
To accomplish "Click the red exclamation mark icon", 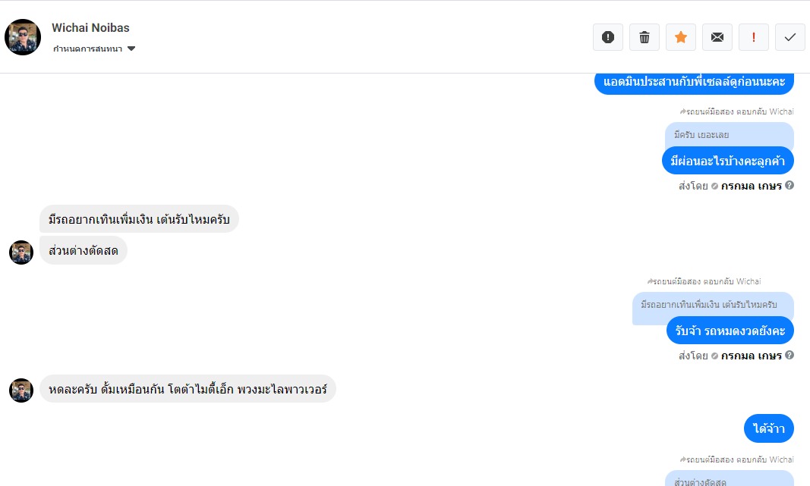I will pyautogui.click(x=754, y=37).
